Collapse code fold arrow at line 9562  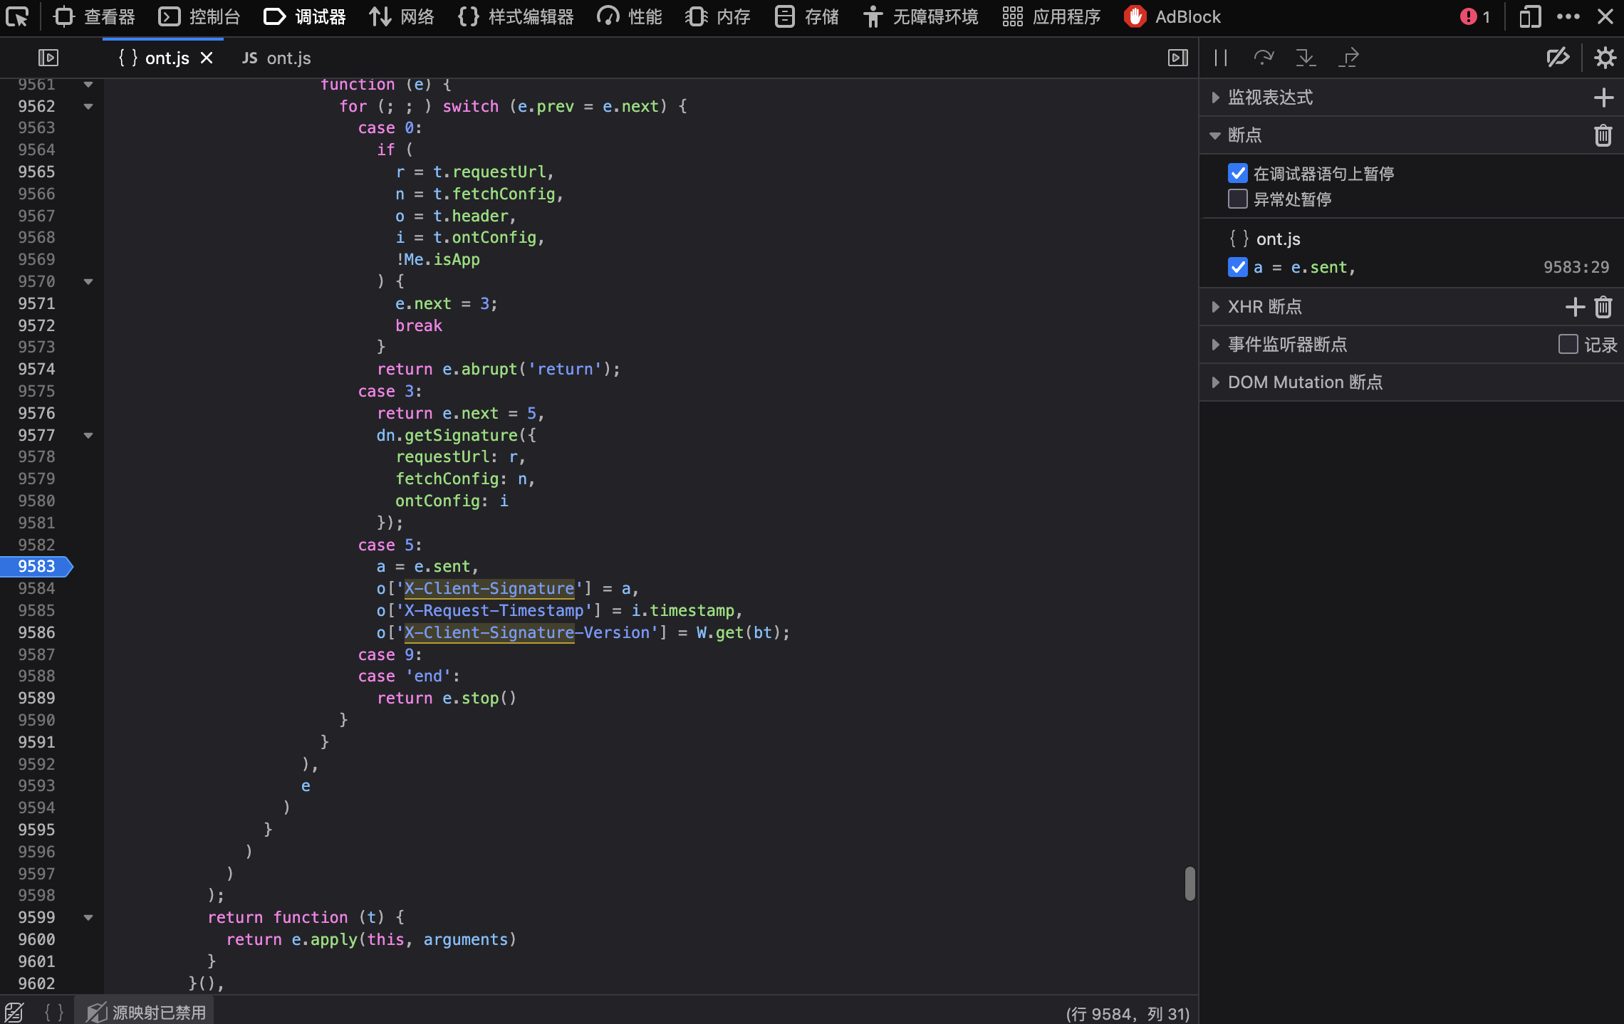tap(88, 106)
